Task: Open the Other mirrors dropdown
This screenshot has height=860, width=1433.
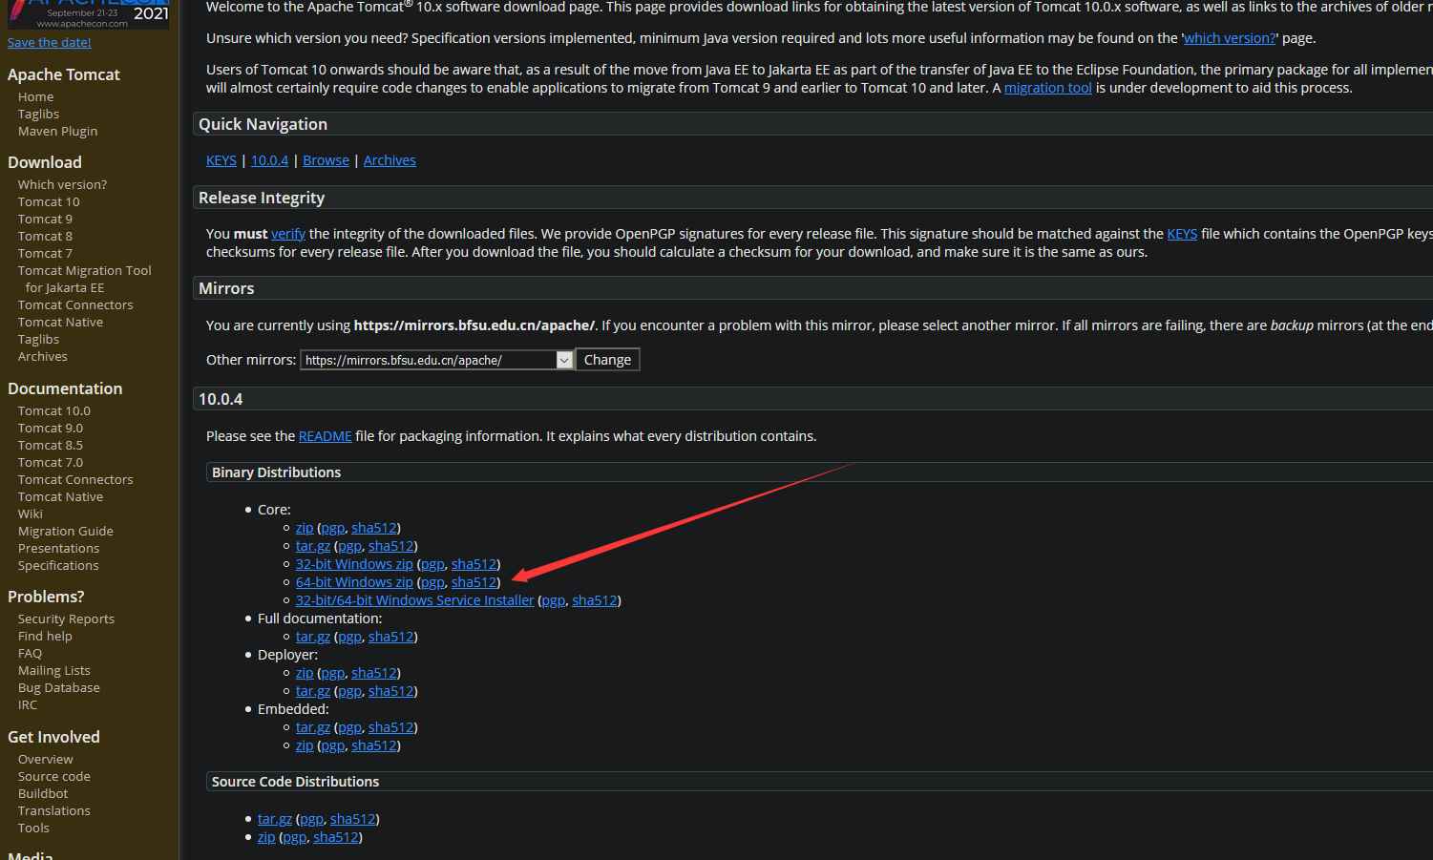Action: [437, 360]
